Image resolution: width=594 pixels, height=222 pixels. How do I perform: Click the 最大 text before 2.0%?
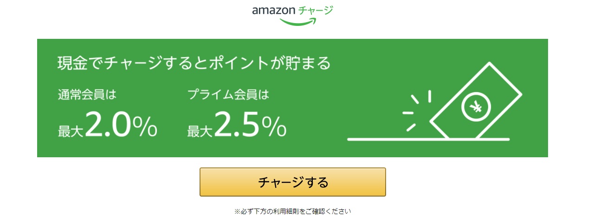pyautogui.click(x=70, y=131)
